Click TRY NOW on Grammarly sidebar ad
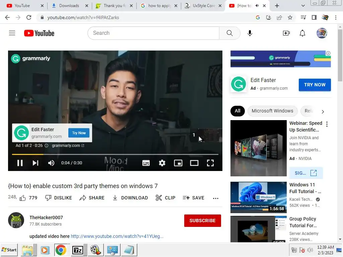This screenshot has height=257, width=343. [315, 85]
